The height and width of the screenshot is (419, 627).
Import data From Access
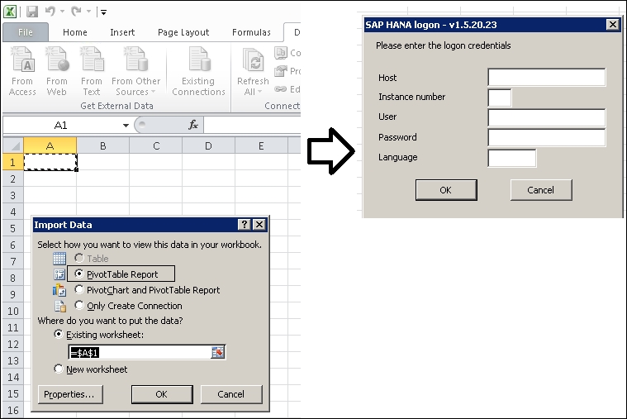click(22, 71)
